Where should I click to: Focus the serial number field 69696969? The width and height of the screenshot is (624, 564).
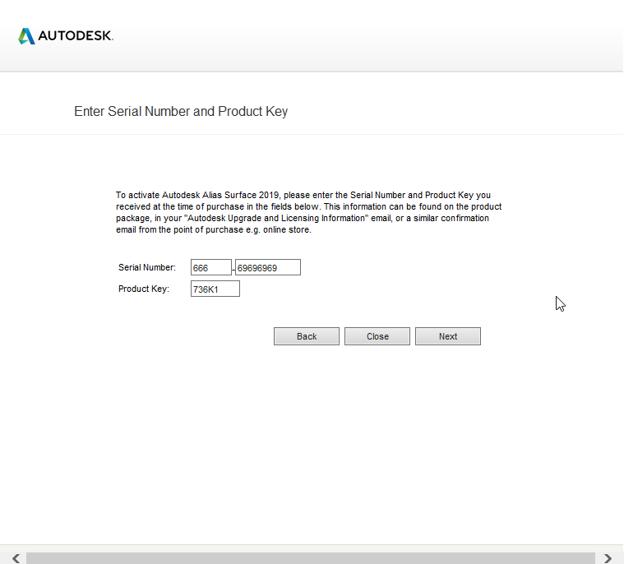click(268, 267)
